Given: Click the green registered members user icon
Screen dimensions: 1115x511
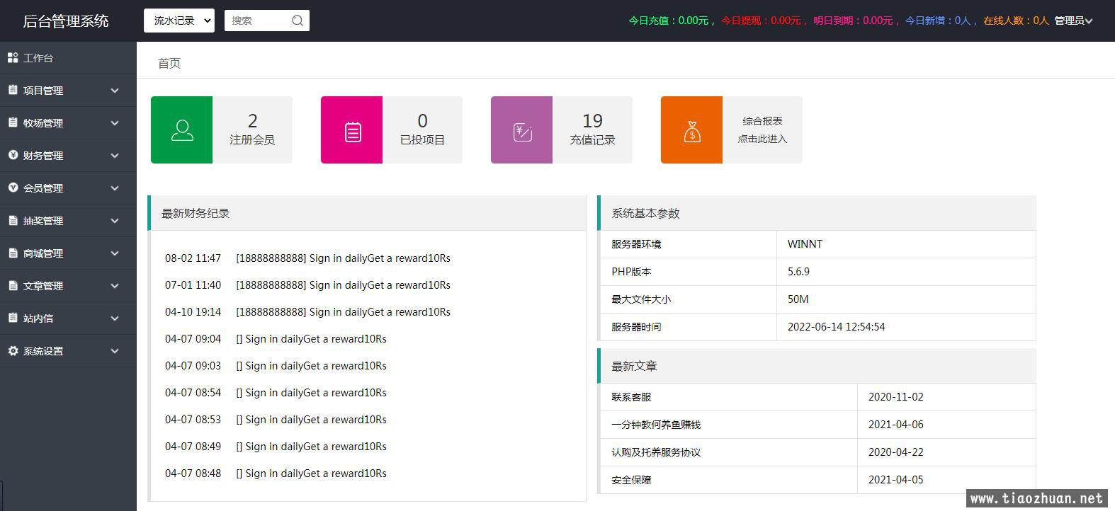Looking at the screenshot, I should pos(181,130).
